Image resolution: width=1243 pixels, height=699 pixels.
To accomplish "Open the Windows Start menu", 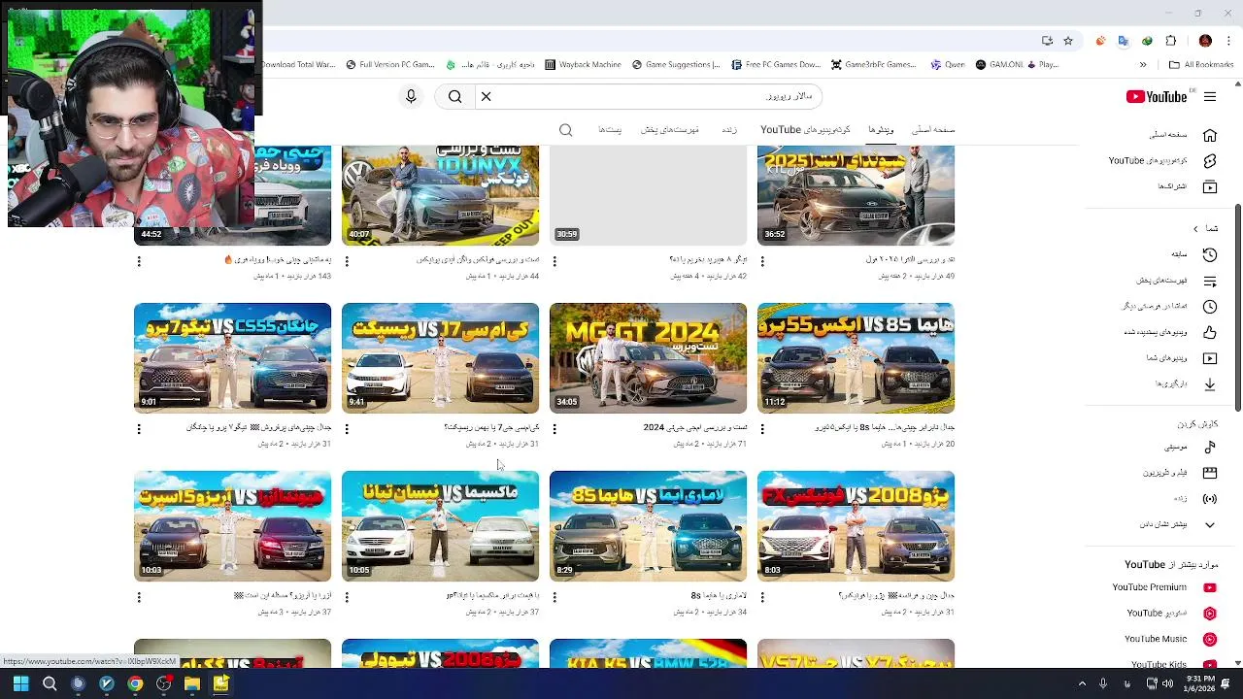I will (20, 683).
